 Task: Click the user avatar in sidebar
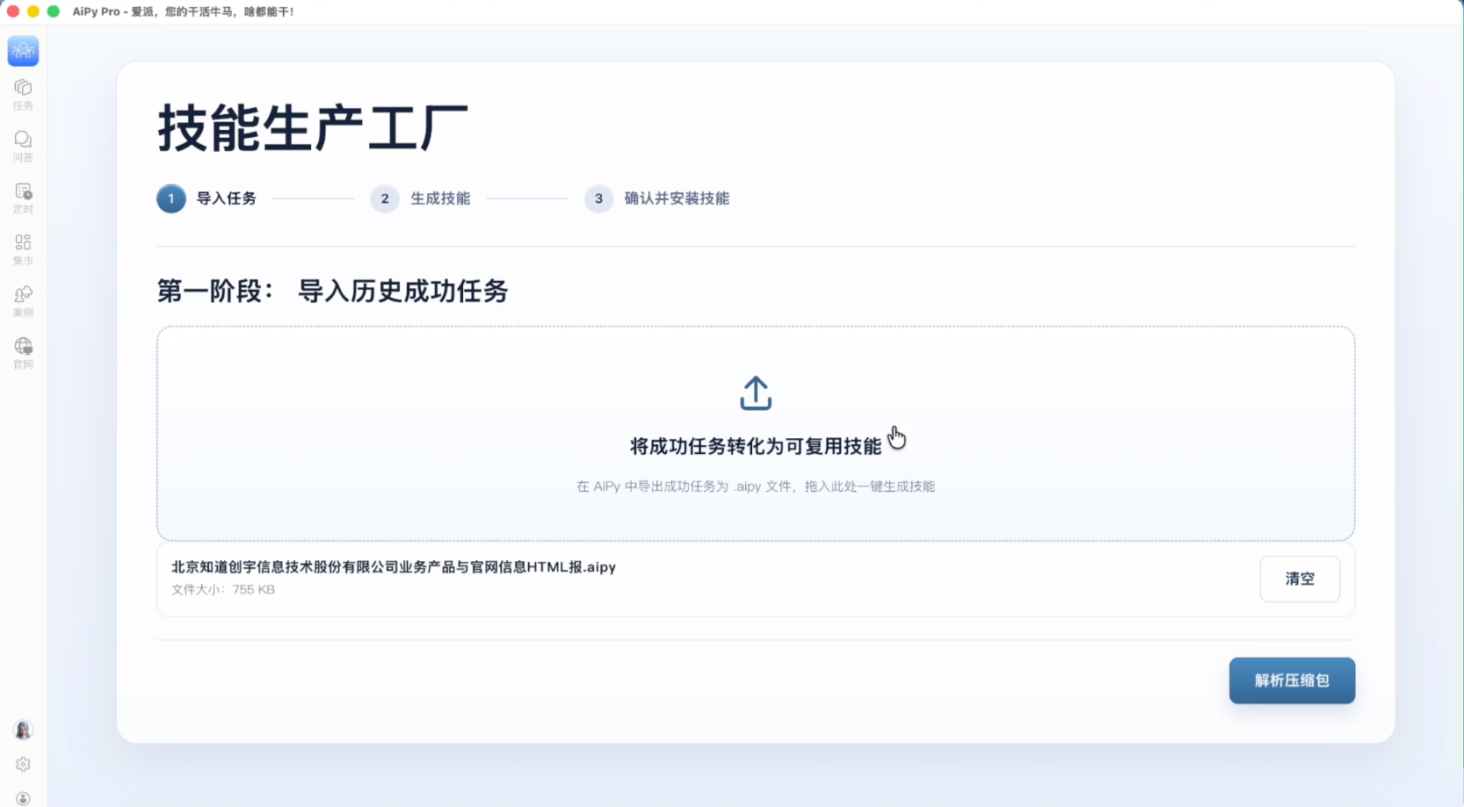[x=23, y=730]
